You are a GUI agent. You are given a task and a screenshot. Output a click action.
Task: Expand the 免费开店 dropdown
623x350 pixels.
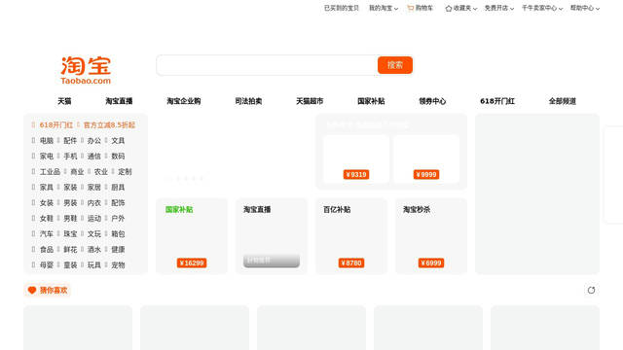499,8
